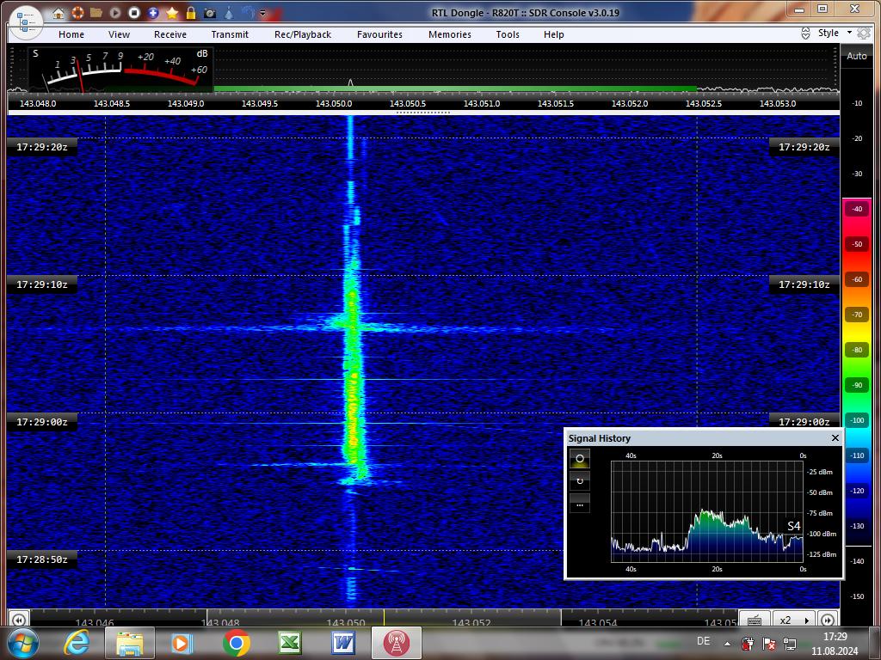The width and height of the screenshot is (881, 660).
Task: Click the camera screenshot icon
Action: pos(210,12)
